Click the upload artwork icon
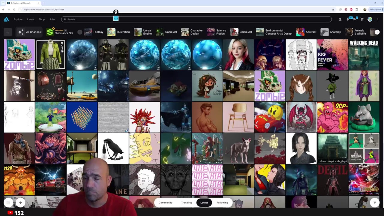384x216 pixels. point(340,19)
